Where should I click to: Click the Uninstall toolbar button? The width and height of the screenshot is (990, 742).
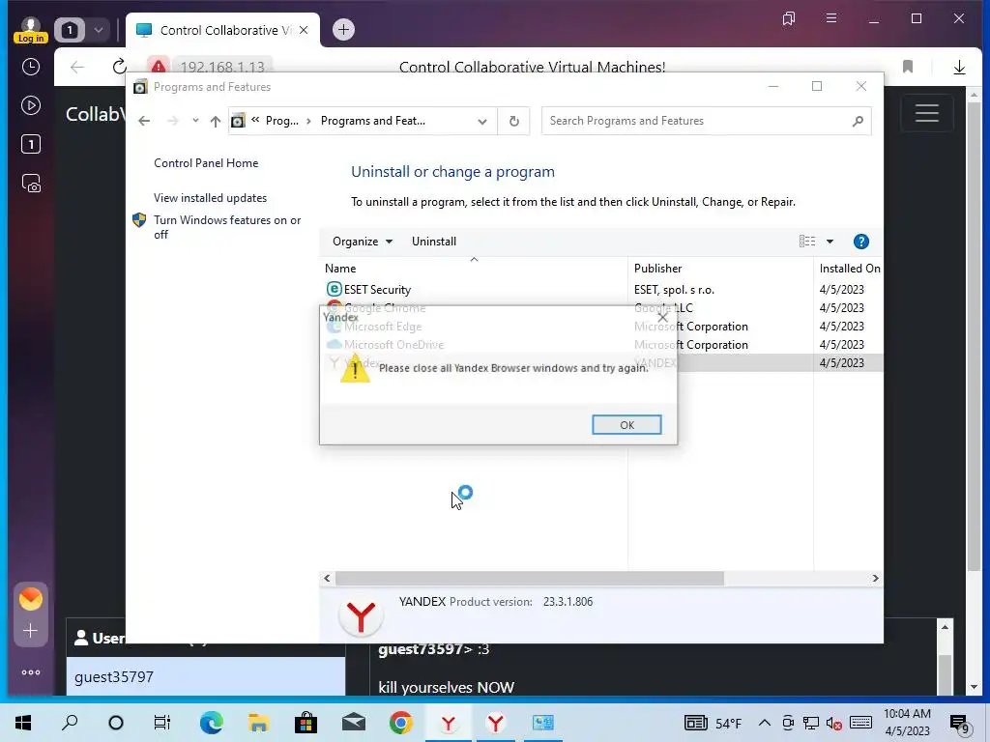coord(434,241)
